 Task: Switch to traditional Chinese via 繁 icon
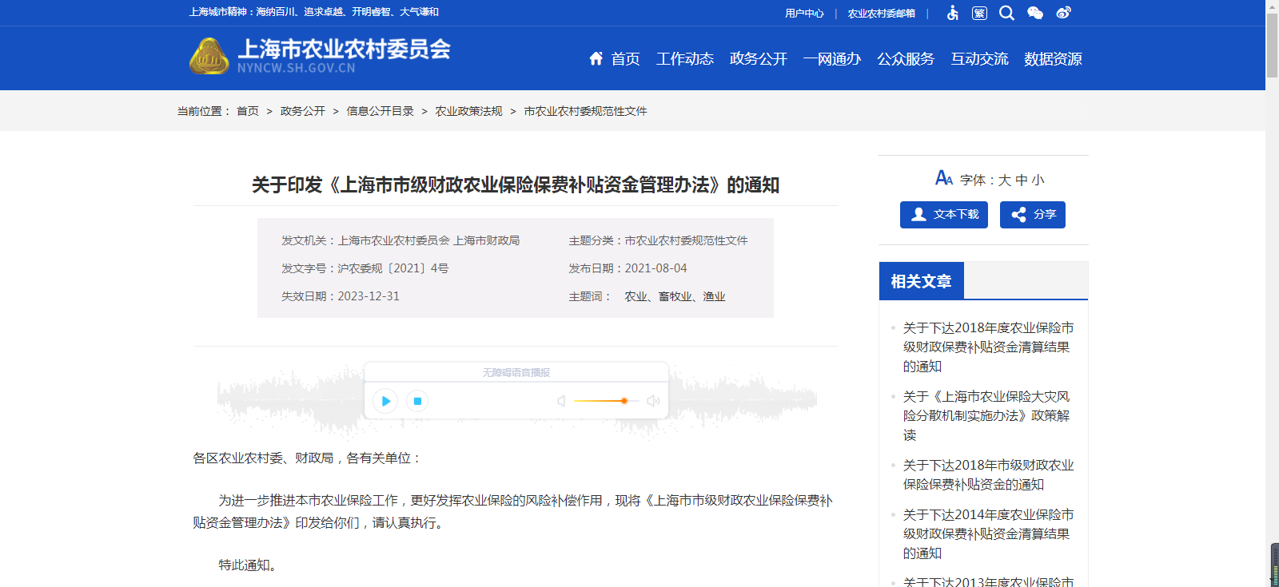[x=979, y=13]
